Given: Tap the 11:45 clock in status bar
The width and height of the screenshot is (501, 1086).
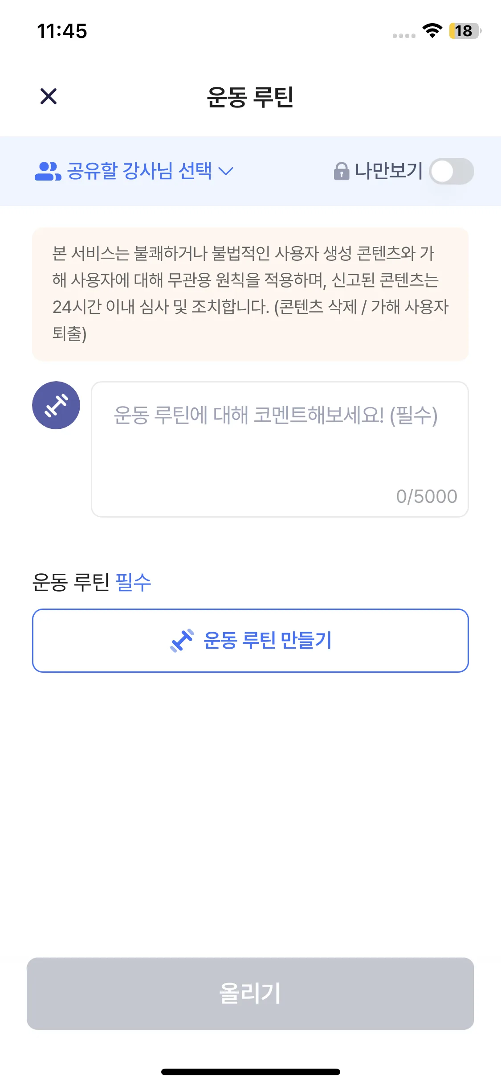Looking at the screenshot, I should pos(62,31).
